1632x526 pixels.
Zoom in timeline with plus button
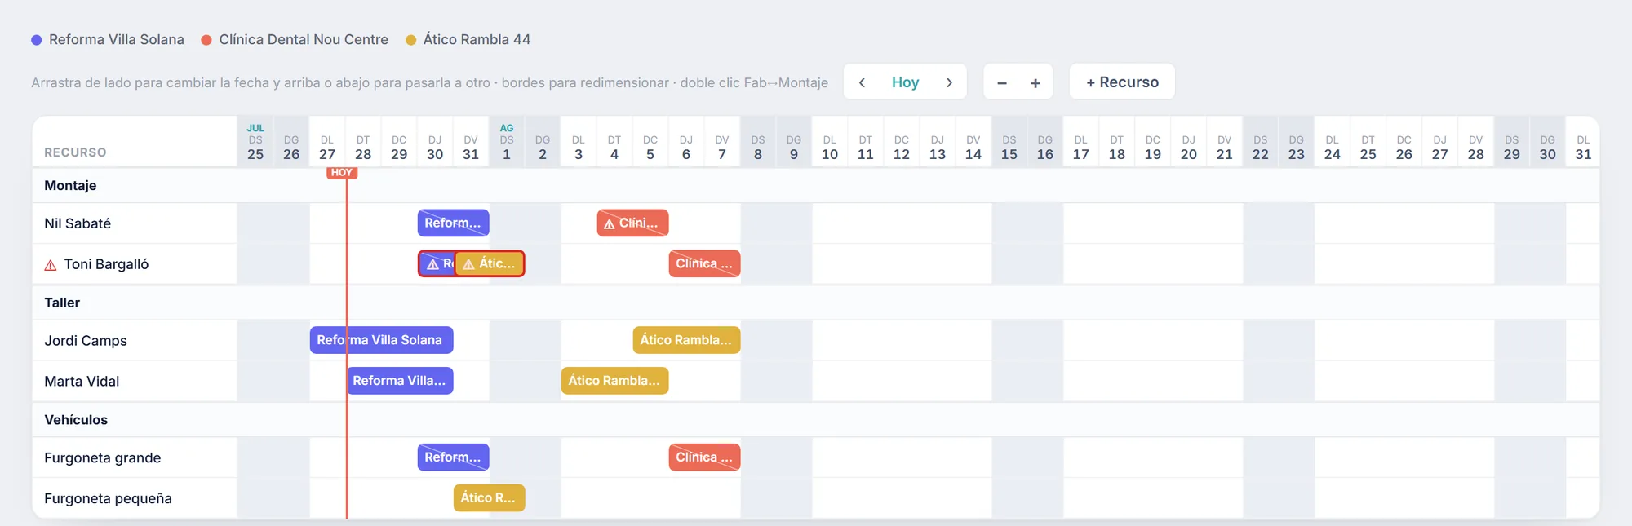click(x=1036, y=82)
